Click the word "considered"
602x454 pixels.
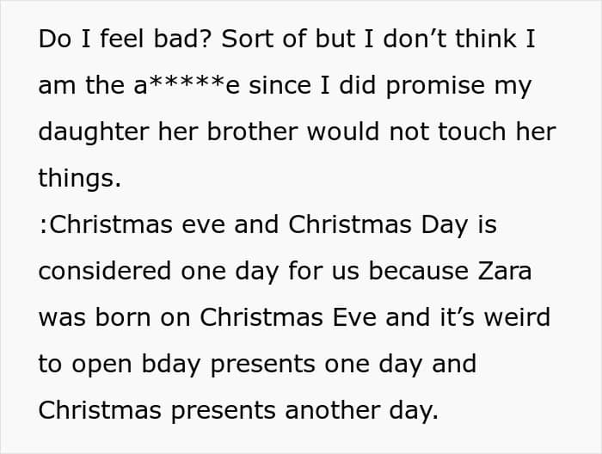tap(106, 271)
